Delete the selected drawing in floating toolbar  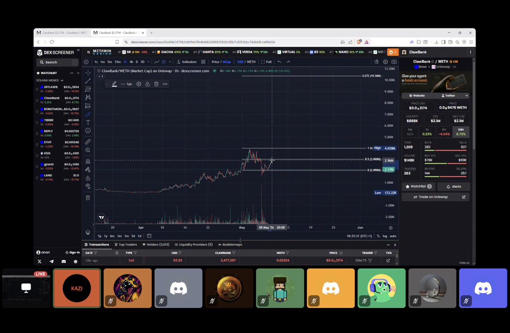pyautogui.click(x=156, y=84)
